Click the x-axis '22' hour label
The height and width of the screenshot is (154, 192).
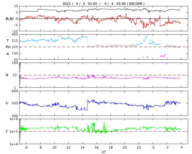(x=139, y=147)
